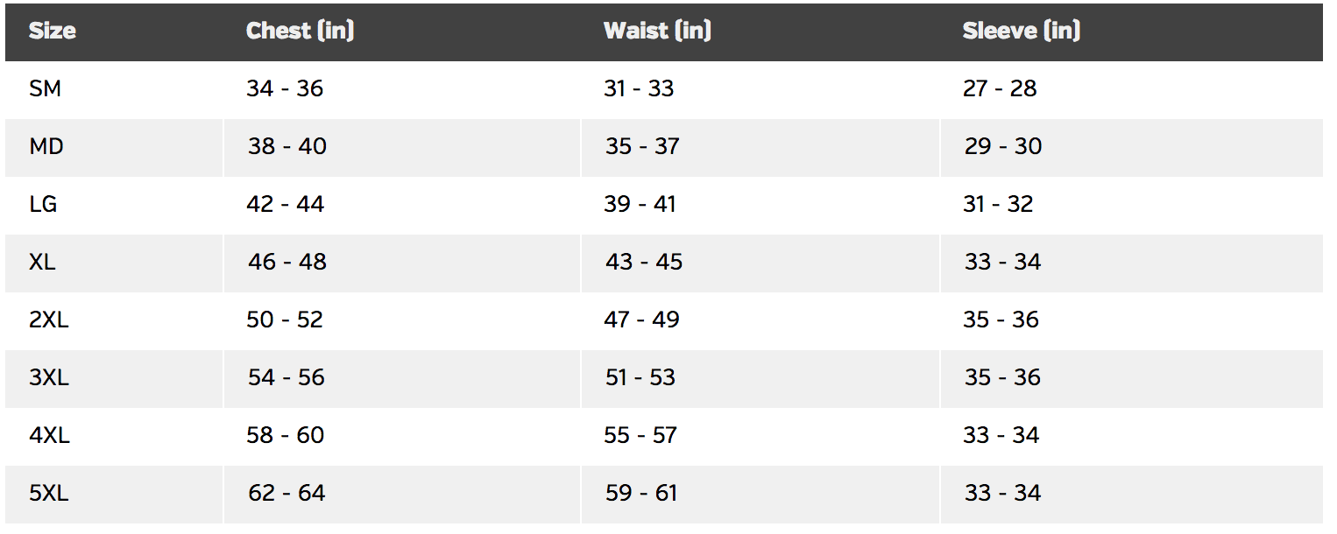Click sleeve value 27 - 28
Image resolution: width=1337 pixels, height=534 pixels.
1000,88
